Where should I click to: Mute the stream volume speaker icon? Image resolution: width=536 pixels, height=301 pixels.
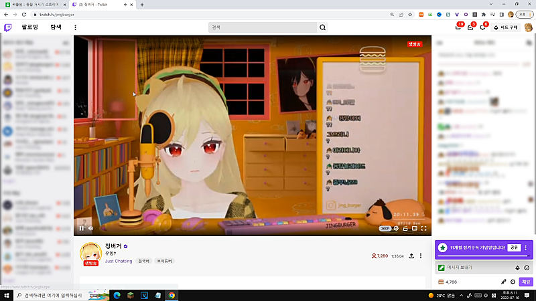[x=91, y=228]
